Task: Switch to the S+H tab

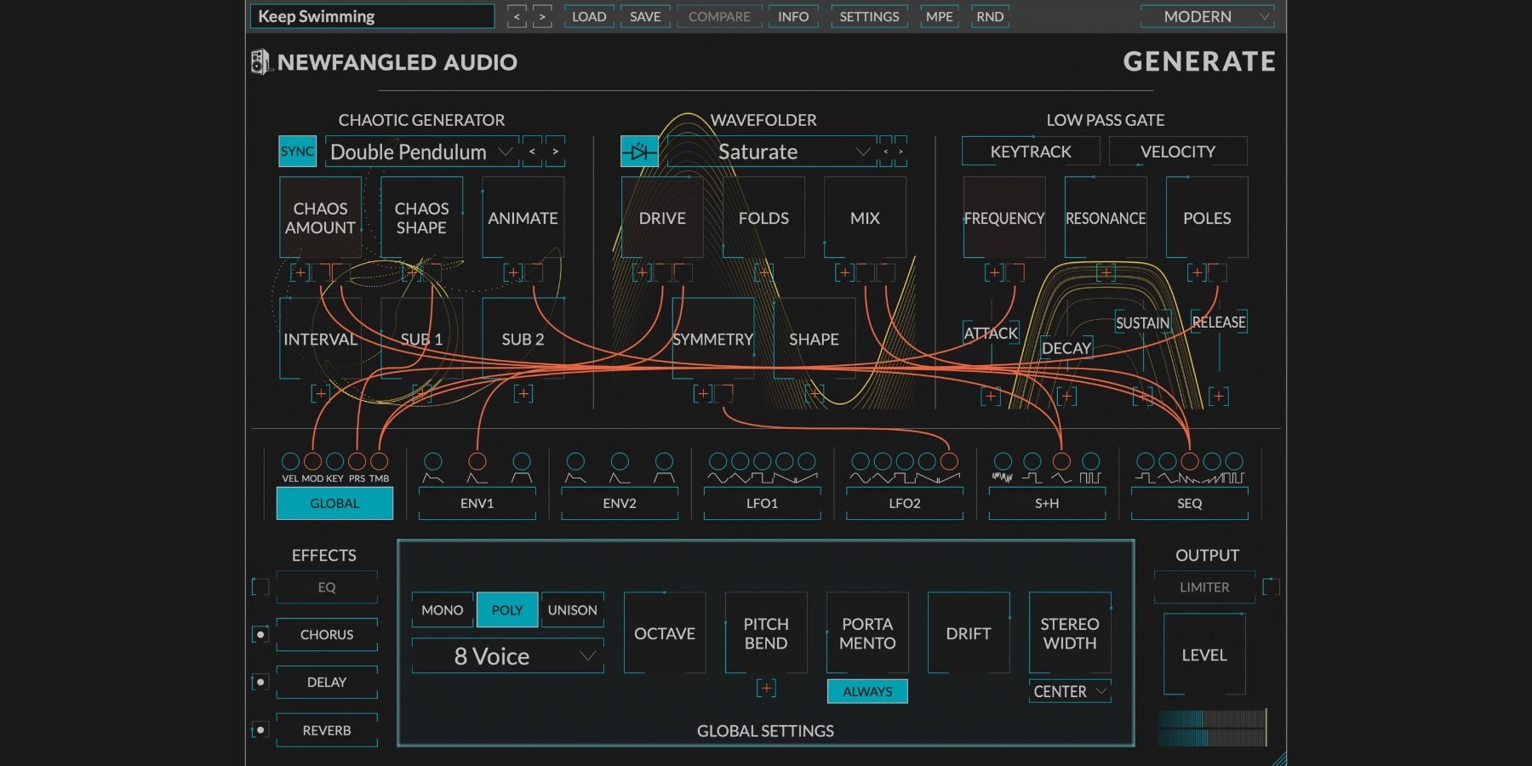Action: point(1047,503)
